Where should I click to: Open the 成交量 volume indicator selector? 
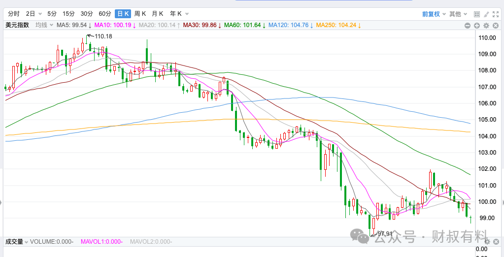point(16,242)
